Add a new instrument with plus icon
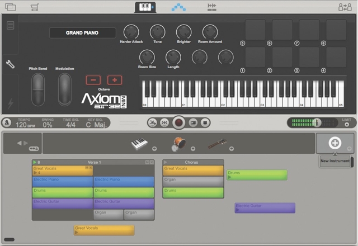Image resolution: width=358 pixels, height=246 pixels. coord(335,143)
